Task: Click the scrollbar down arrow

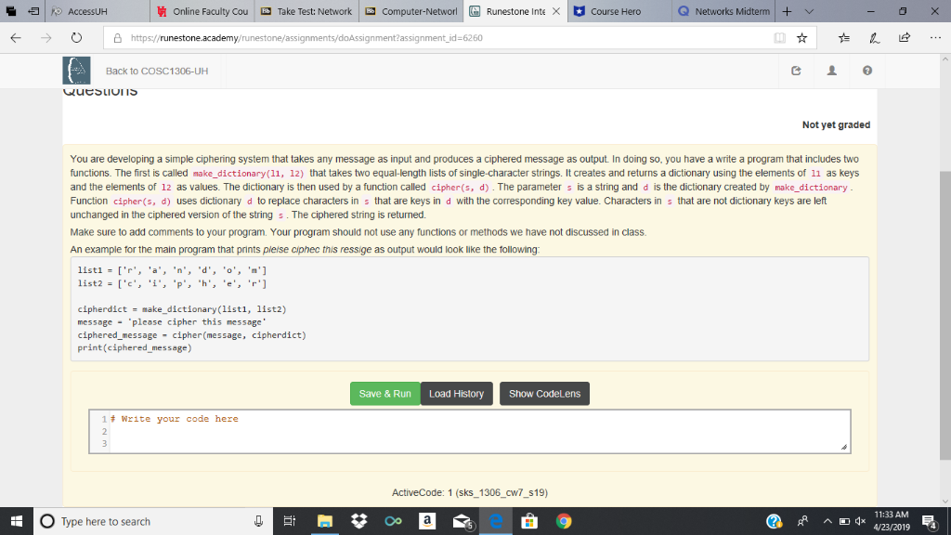Action: pyautogui.click(x=944, y=501)
